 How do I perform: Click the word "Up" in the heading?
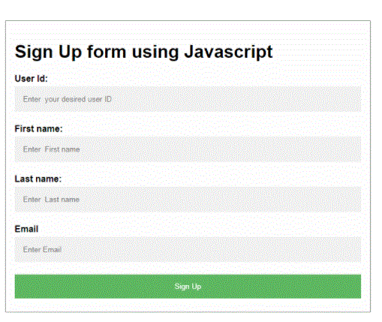pos(70,52)
